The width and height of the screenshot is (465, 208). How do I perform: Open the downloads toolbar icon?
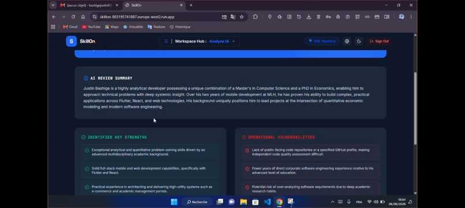[309, 17]
